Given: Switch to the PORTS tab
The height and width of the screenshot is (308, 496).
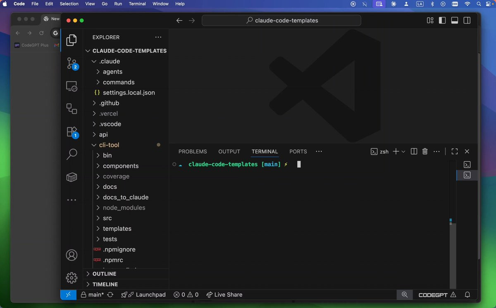Looking at the screenshot, I should click(298, 152).
